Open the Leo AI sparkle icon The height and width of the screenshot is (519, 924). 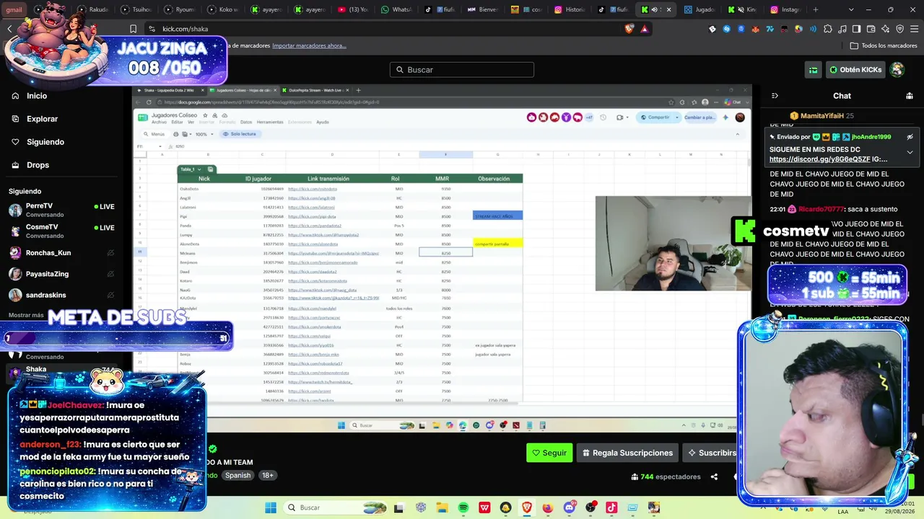885,29
